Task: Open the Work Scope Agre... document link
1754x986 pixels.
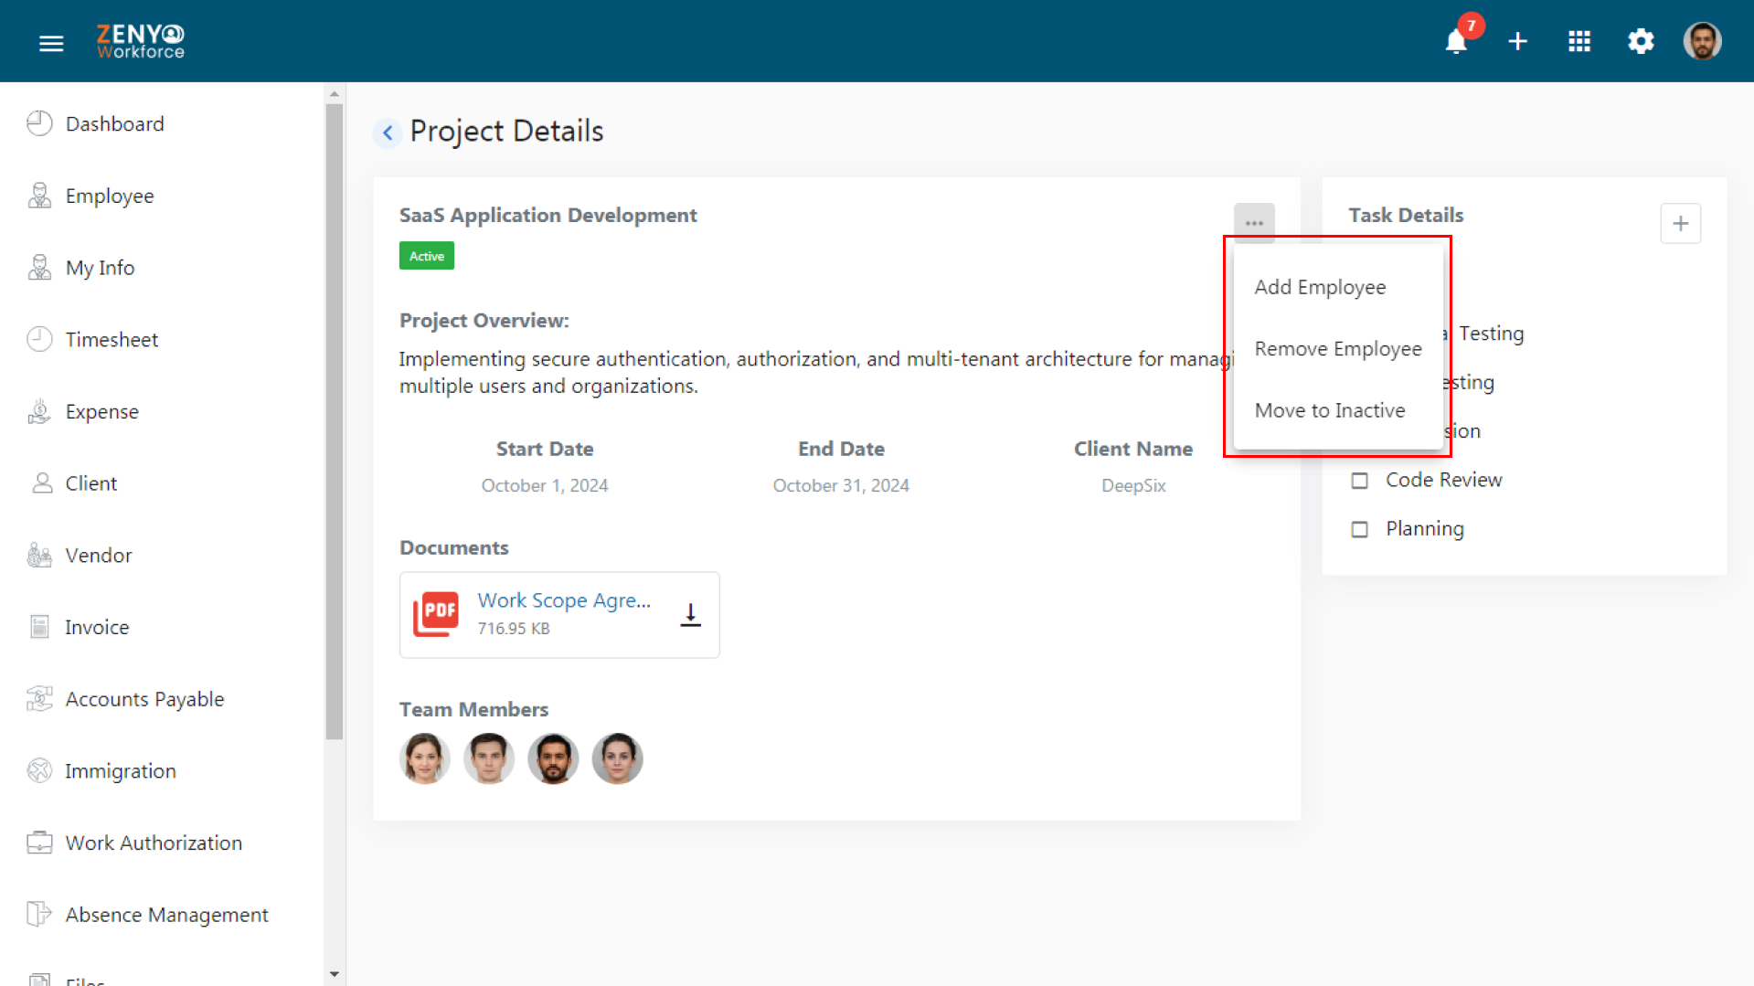Action: click(564, 600)
